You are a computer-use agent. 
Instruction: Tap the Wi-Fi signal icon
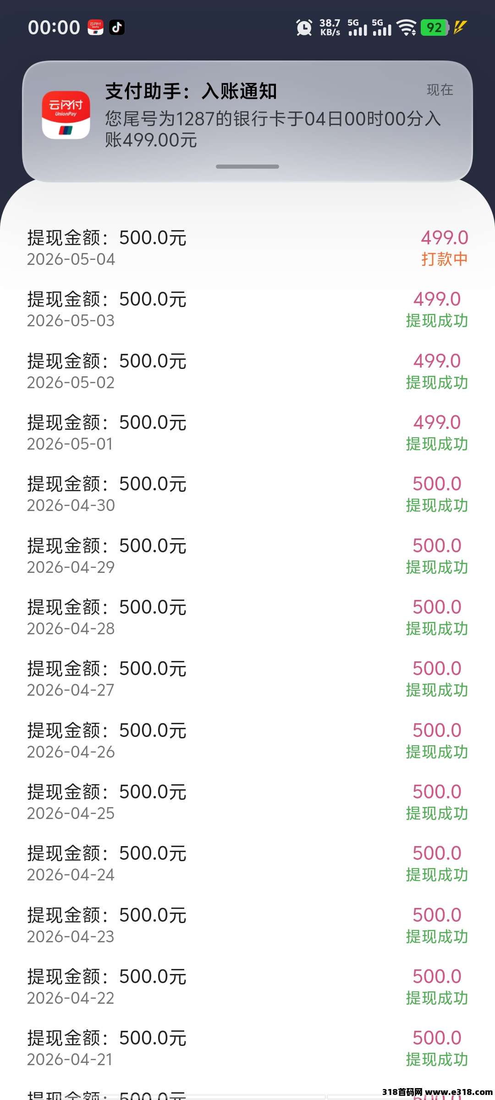pyautogui.click(x=407, y=27)
